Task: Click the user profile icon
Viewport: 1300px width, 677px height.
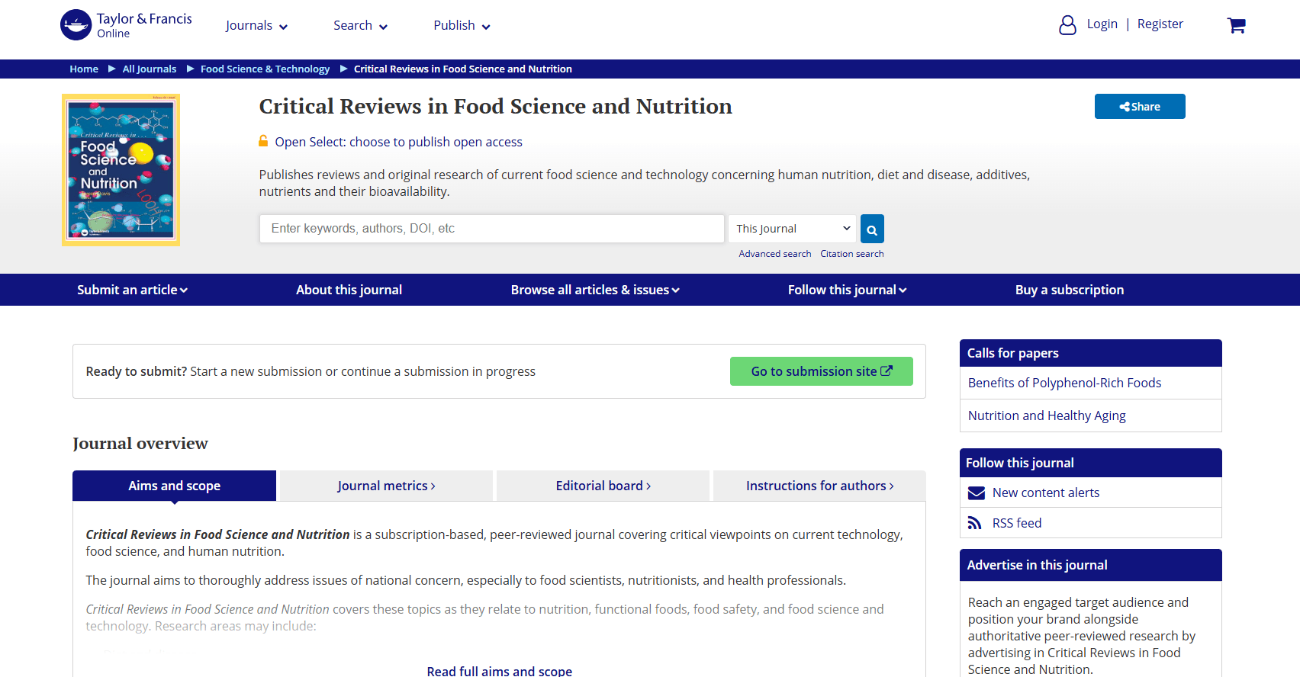Action: click(1067, 25)
